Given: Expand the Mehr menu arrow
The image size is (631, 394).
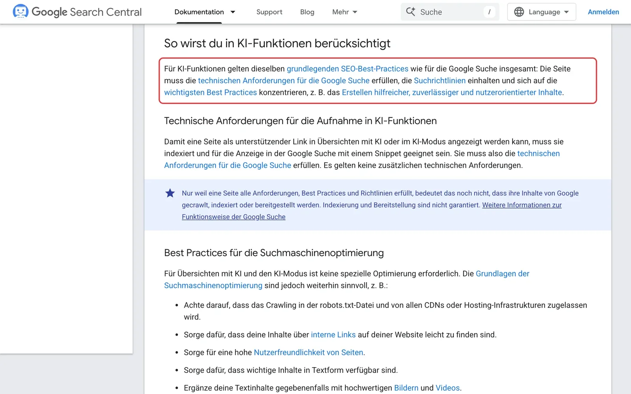Looking at the screenshot, I should click(355, 12).
